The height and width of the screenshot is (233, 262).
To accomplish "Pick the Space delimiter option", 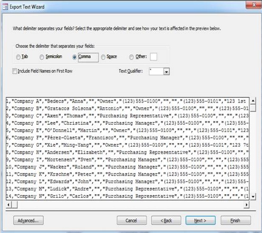I will click(x=103, y=57).
